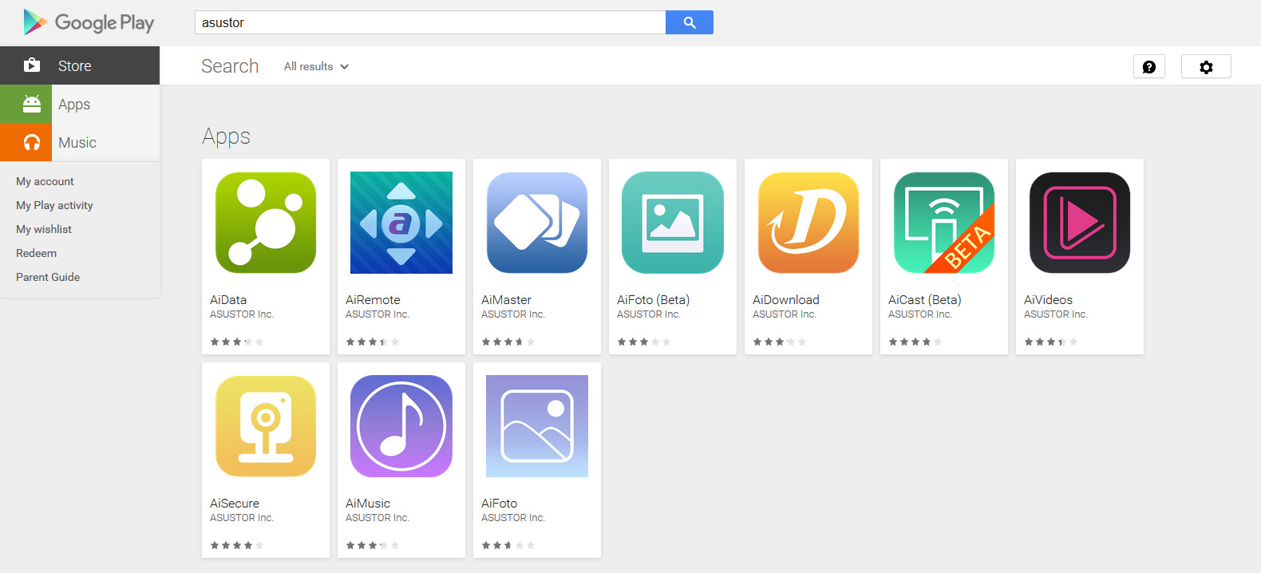
Task: Expand the All results dropdown
Action: coord(316,66)
